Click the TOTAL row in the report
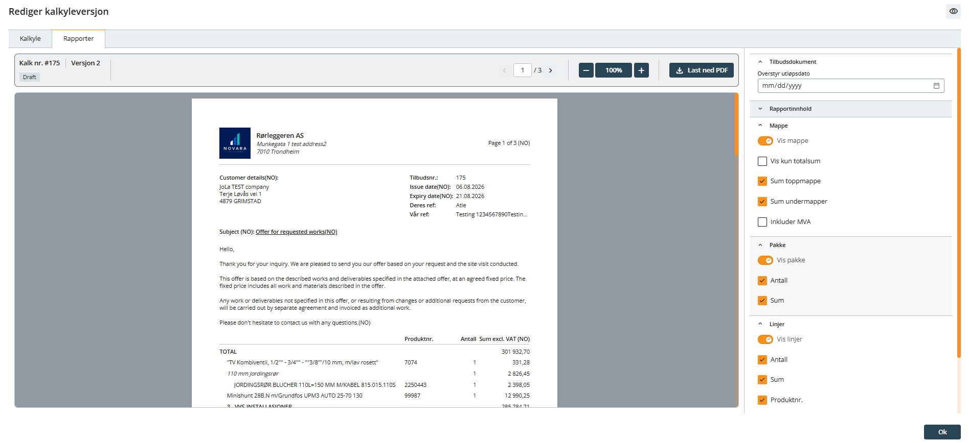 374,352
